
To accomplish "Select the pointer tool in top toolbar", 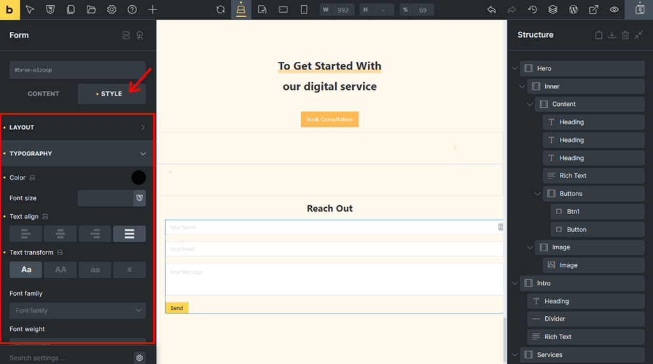I will [x=29, y=10].
